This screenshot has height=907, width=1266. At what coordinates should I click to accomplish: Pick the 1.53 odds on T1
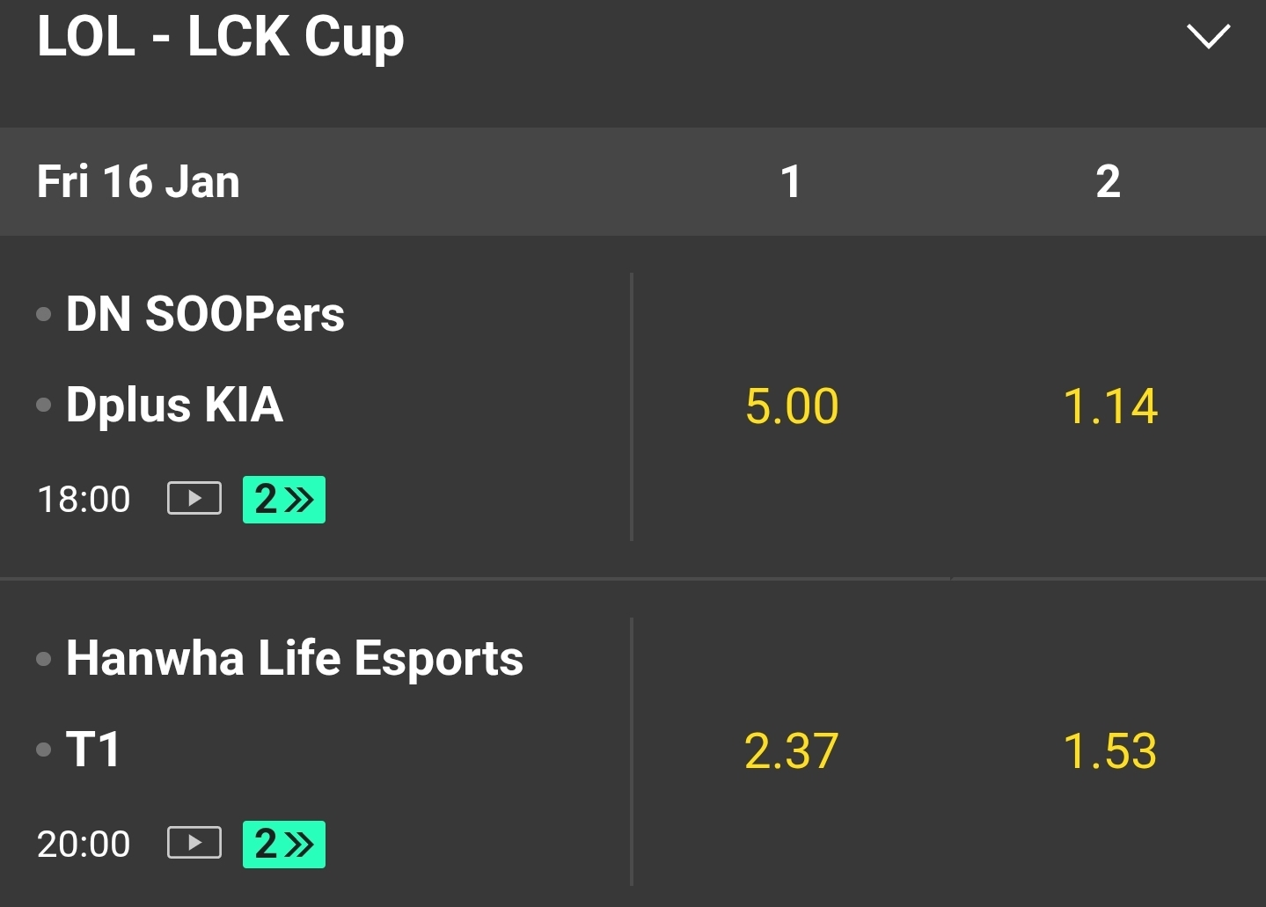click(x=1109, y=751)
